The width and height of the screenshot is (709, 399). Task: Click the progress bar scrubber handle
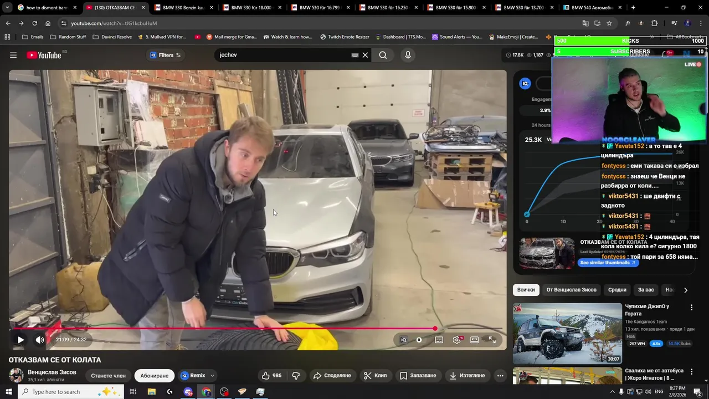point(435,329)
